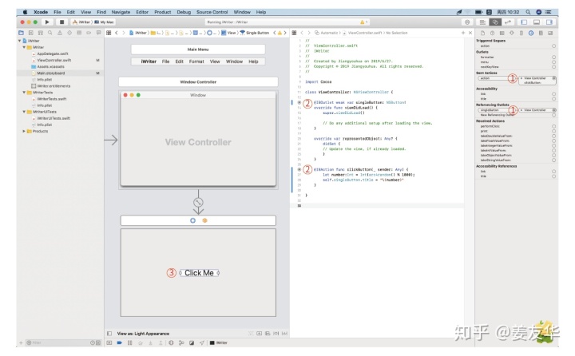Select Main.storyboard in project navigator
Viewport: 575px width, 356px height.
(50, 73)
